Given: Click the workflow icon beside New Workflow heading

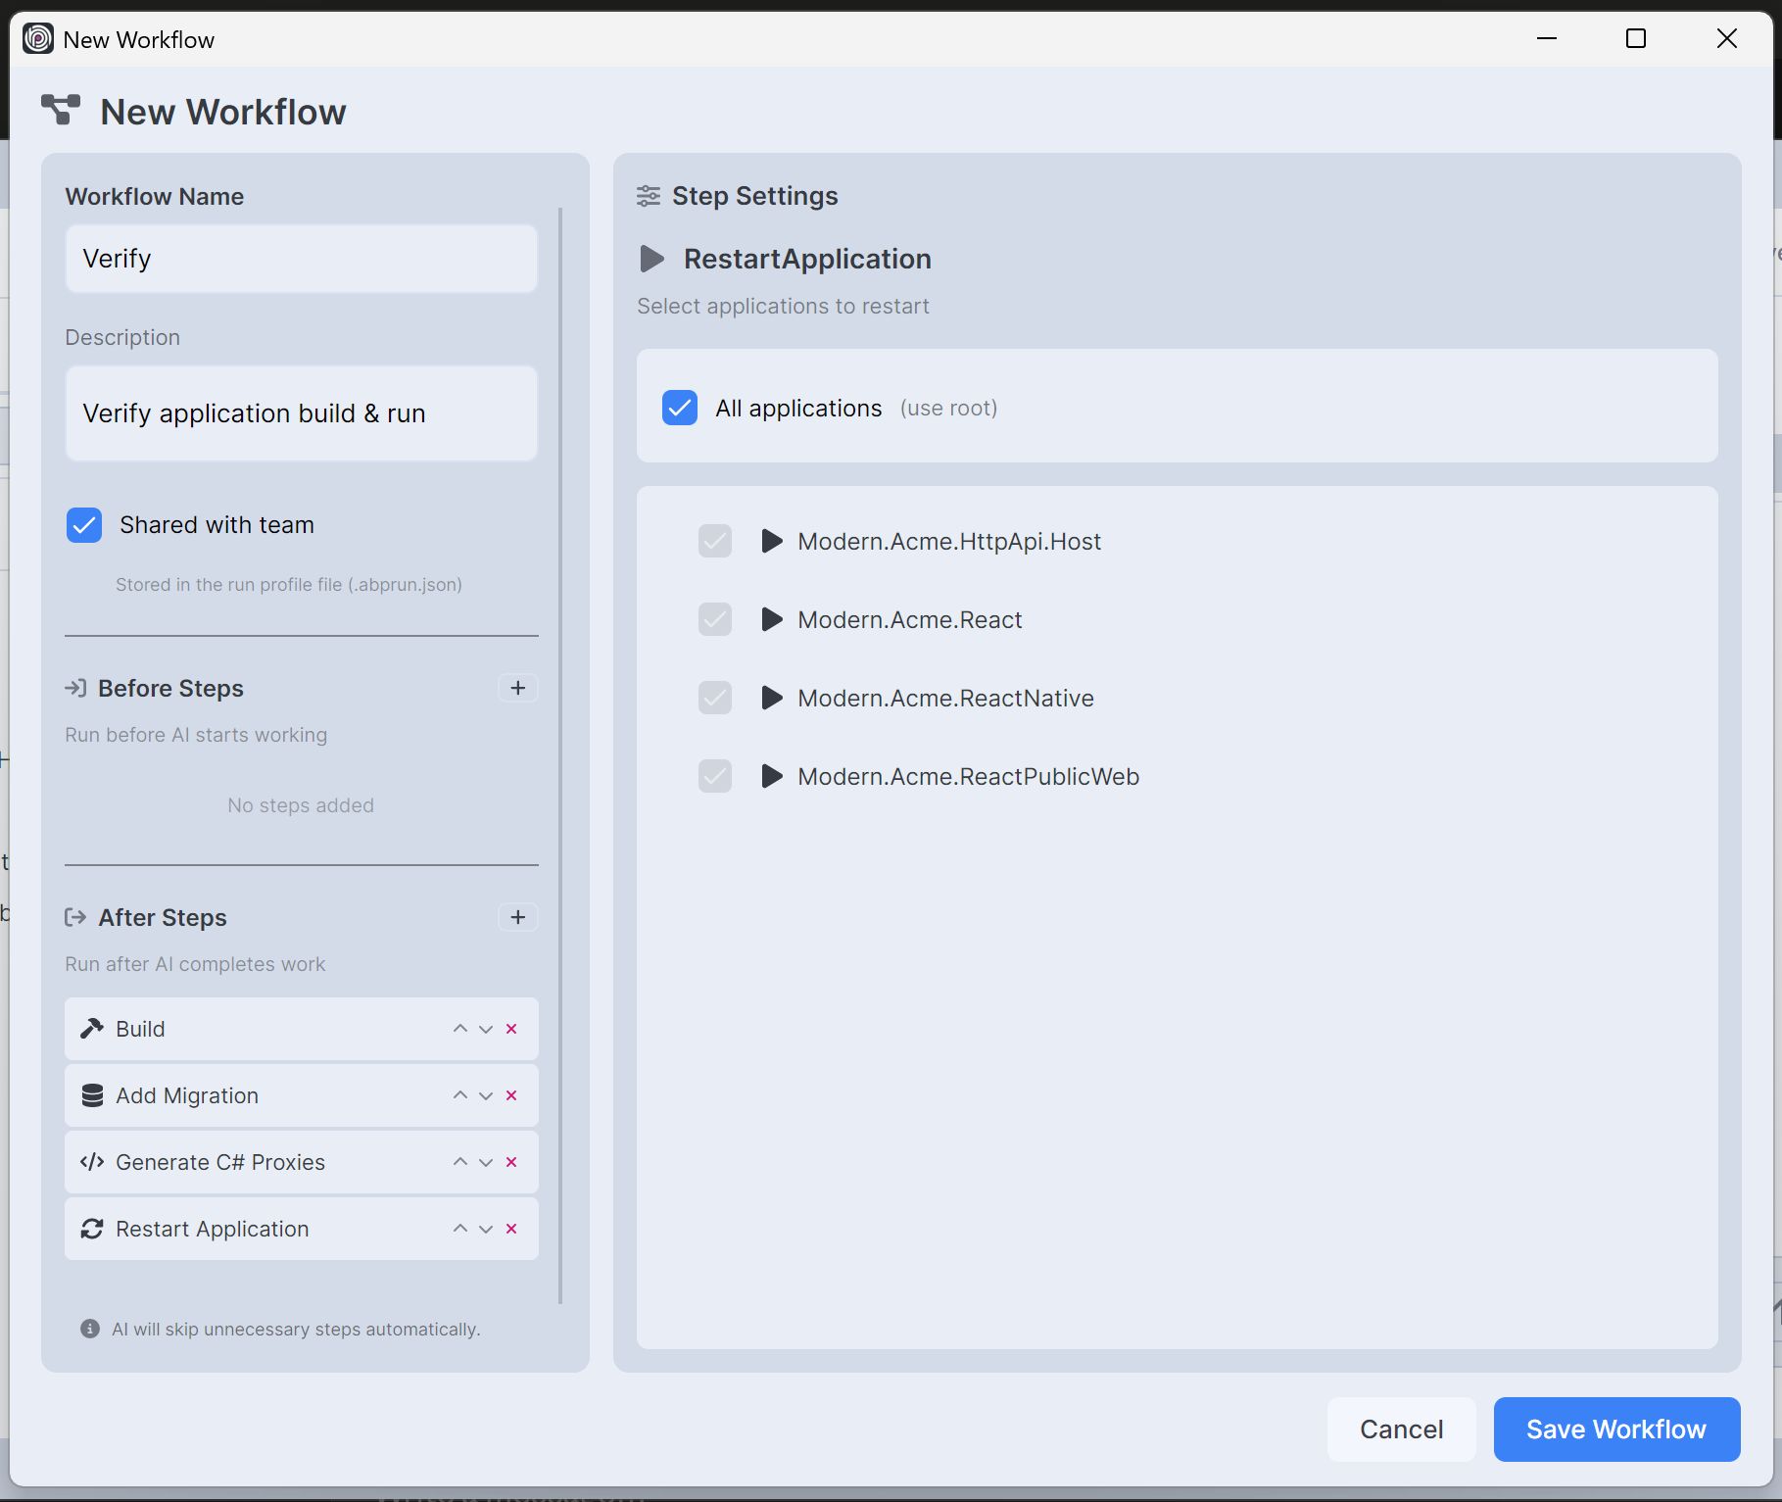Looking at the screenshot, I should (x=61, y=110).
